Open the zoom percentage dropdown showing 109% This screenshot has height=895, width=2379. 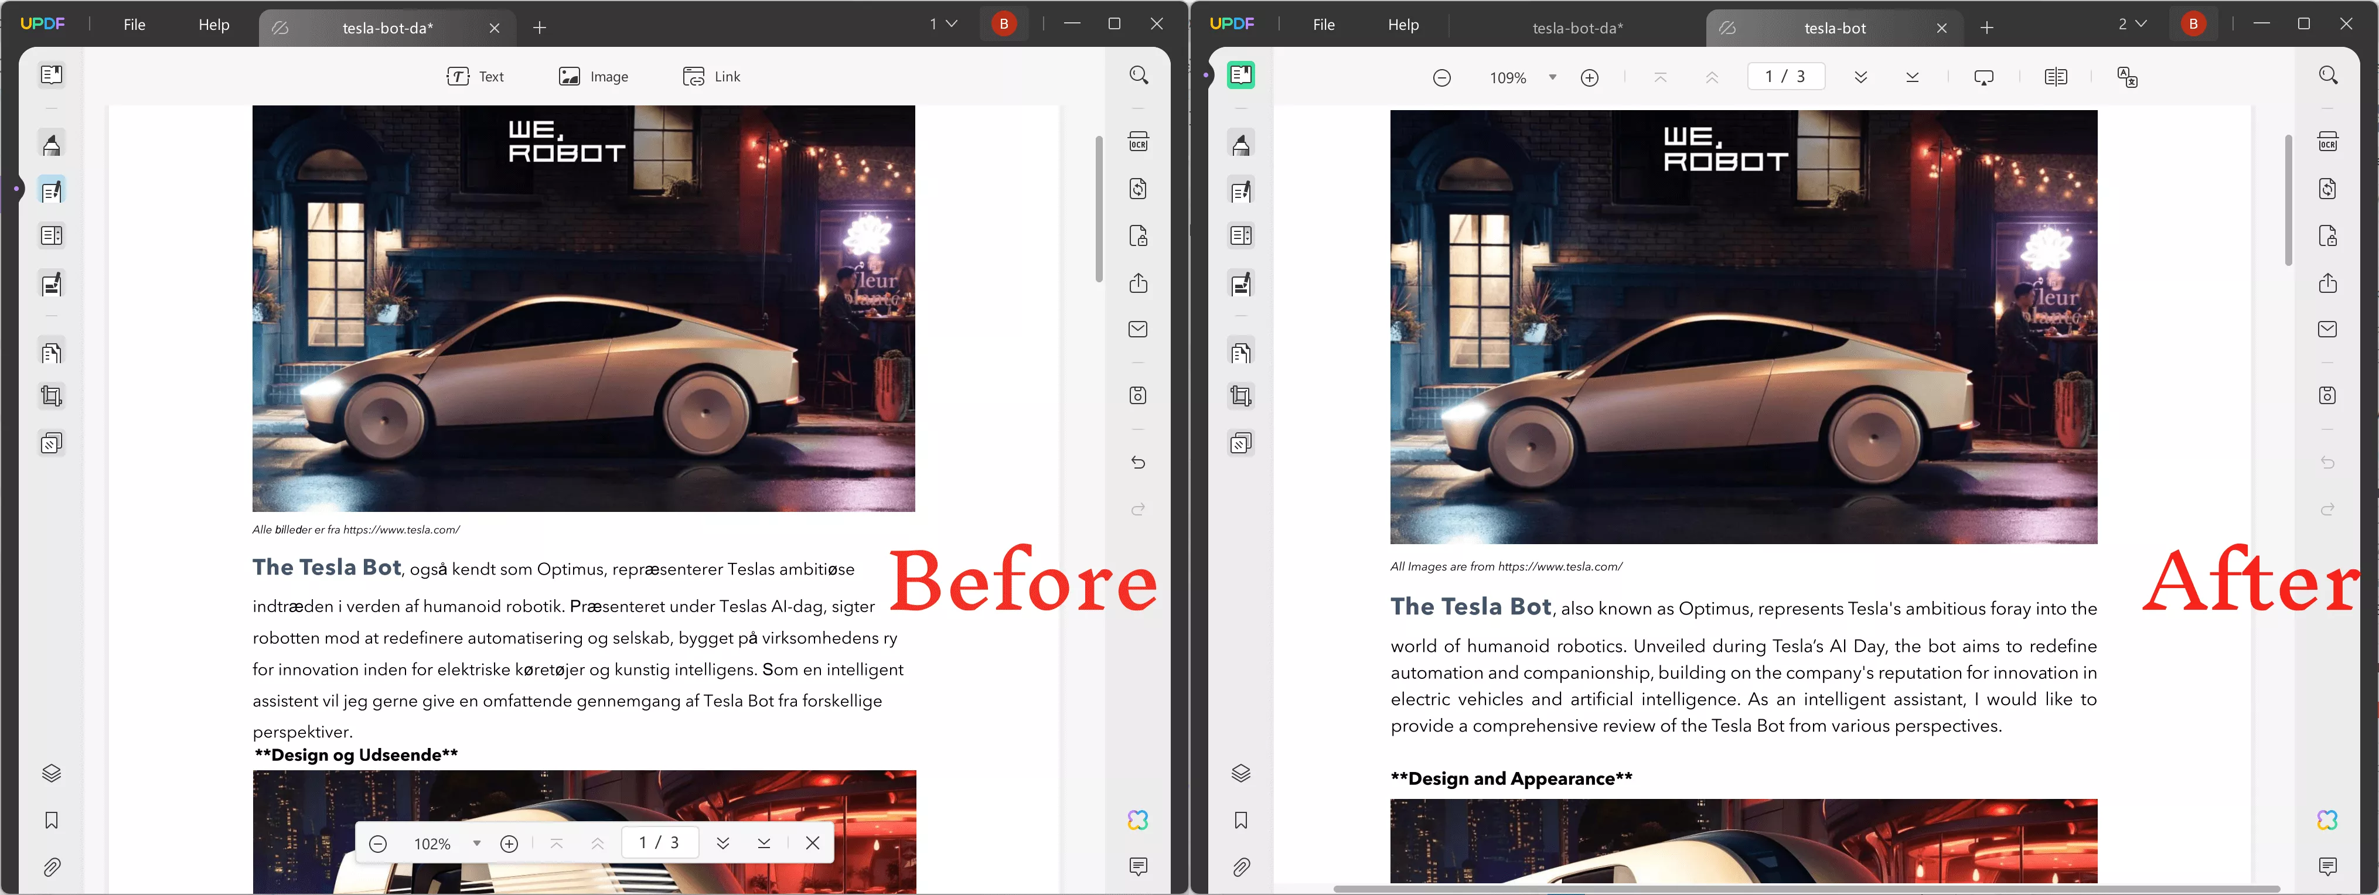pos(1552,77)
